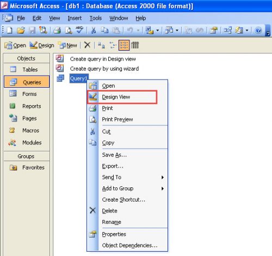Select Object Dependencies... menu entry
272x256 pixels.
tap(127, 246)
